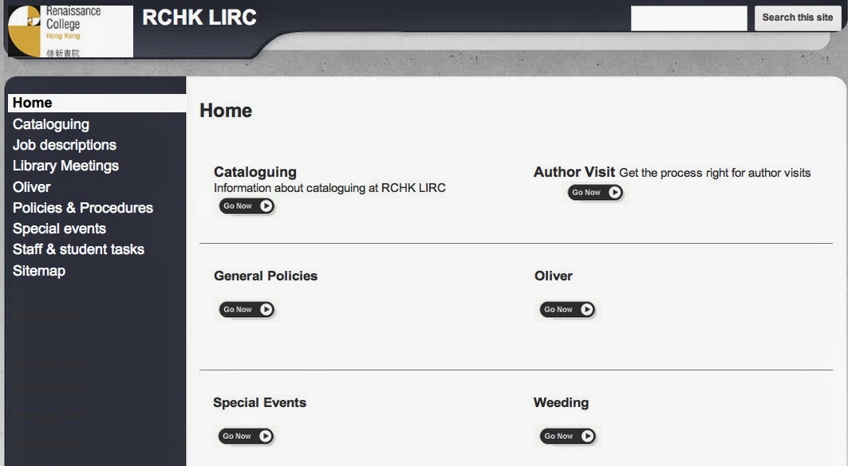Click Go Now button under Author Visit
This screenshot has height=466, width=848.
595,192
